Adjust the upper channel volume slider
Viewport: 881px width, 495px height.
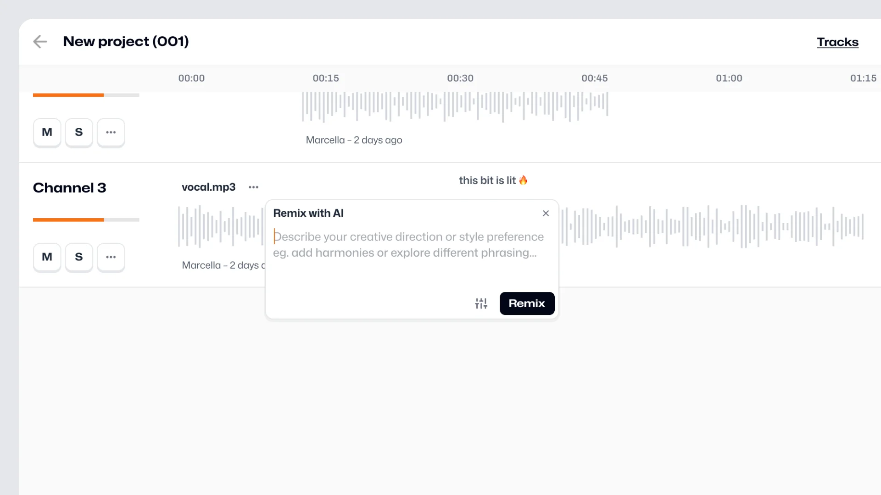(104, 95)
